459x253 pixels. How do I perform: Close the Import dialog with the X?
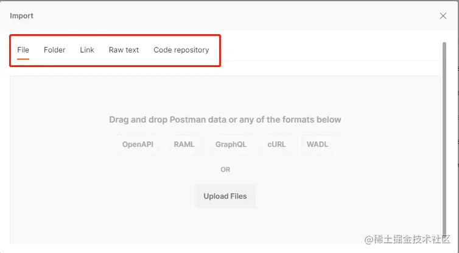point(443,16)
